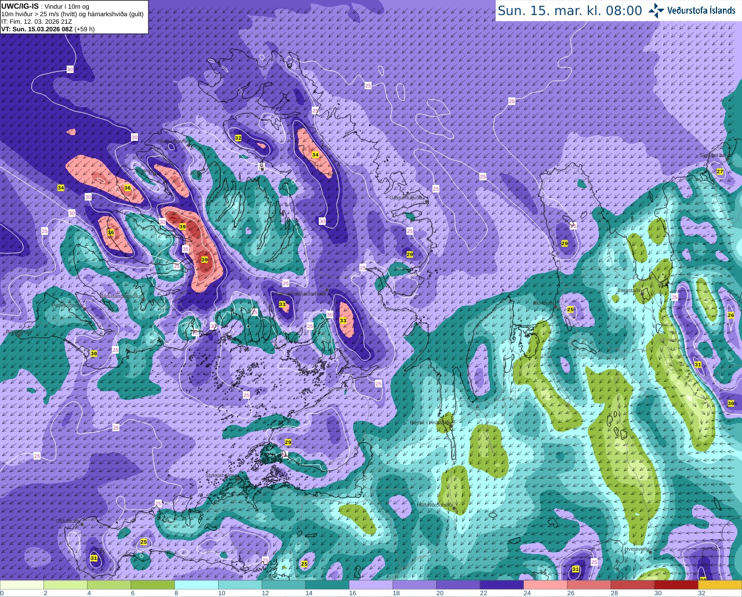This screenshot has height=597, width=742.
Task: Click the Patreksfjörður station label
Action: pos(68,305)
